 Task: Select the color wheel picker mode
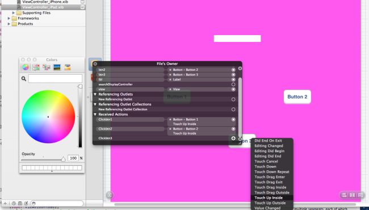click(x=26, y=67)
